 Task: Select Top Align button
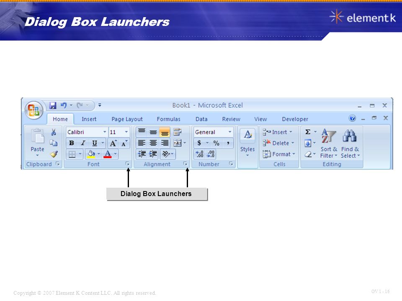point(142,132)
